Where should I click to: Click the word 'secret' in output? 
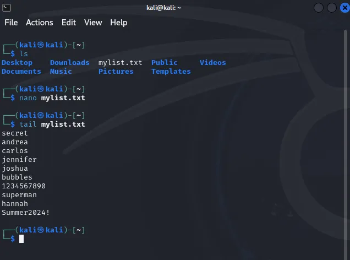(x=15, y=133)
